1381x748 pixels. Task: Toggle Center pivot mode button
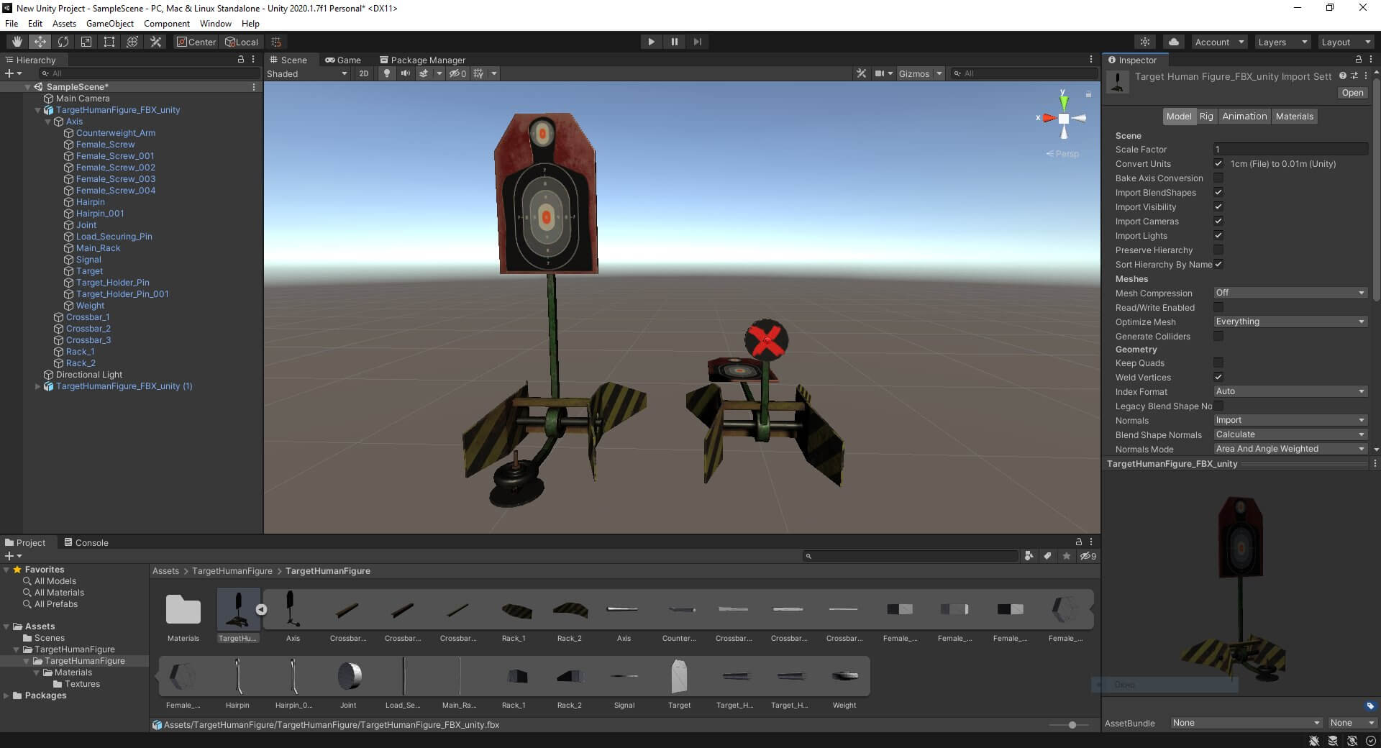click(x=196, y=42)
